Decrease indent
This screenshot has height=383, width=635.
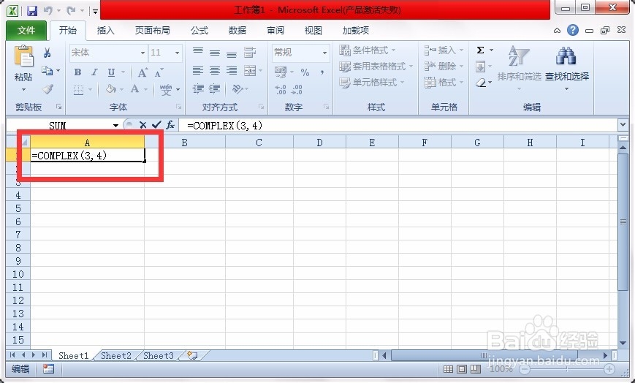point(198,88)
